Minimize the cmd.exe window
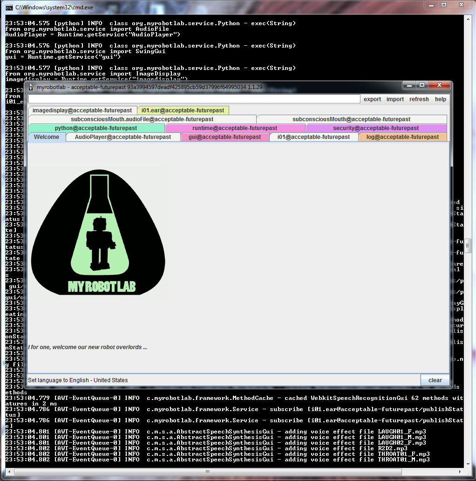 [431, 5]
